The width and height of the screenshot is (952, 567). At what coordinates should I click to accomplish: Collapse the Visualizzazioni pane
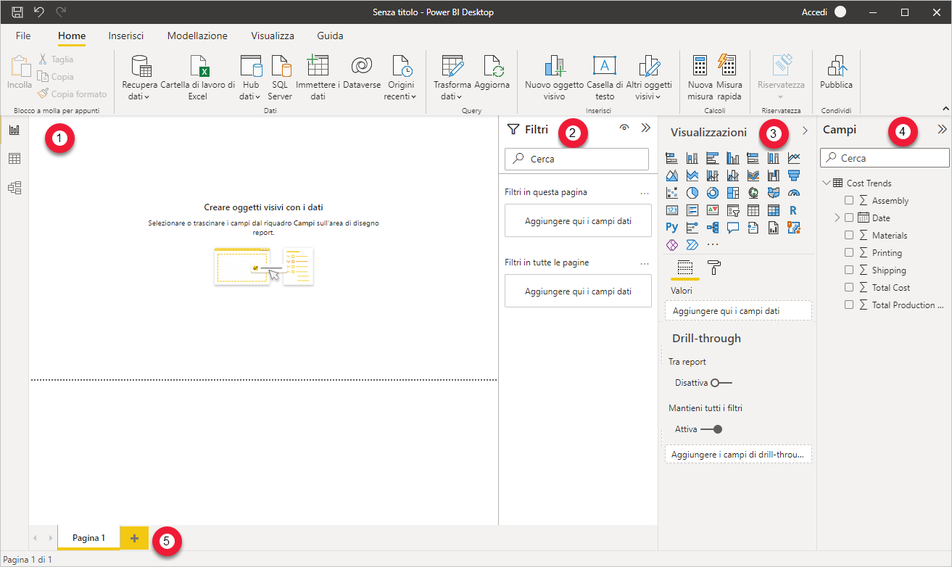805,131
